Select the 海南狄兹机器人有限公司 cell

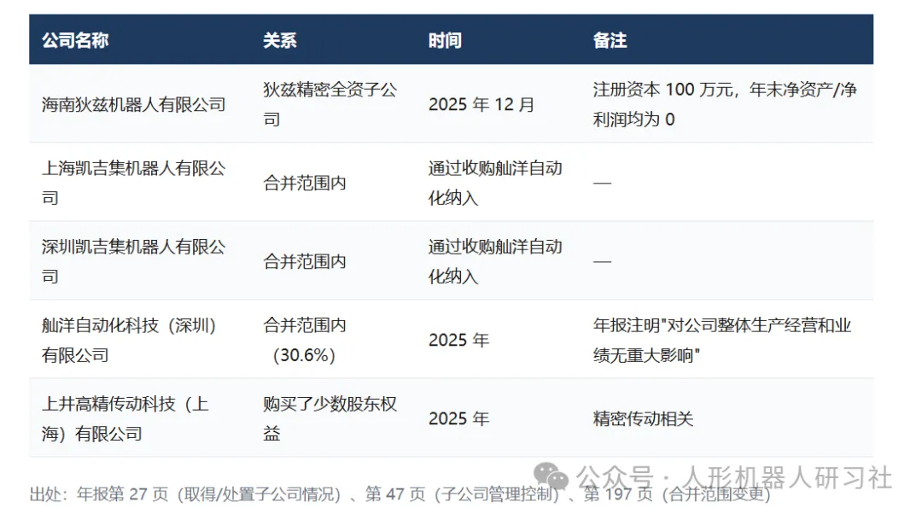pos(134,105)
